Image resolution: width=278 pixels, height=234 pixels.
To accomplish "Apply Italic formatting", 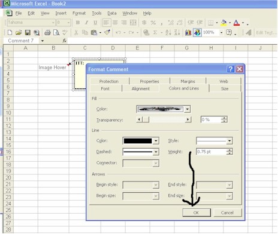I will click(86, 23).
